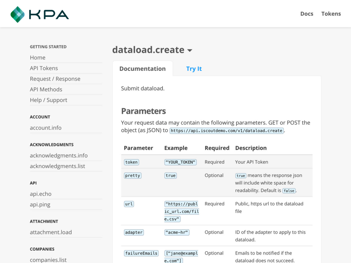Open the api.ping method docs
This screenshot has height=263, width=351.
point(39,204)
